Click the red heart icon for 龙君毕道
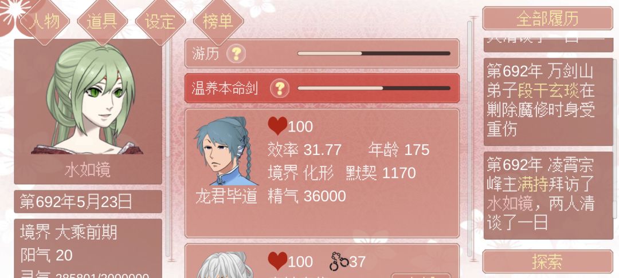The image size is (619, 278). click(x=277, y=126)
